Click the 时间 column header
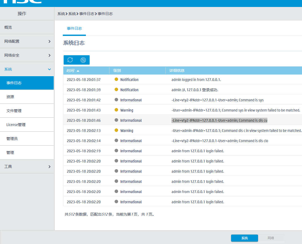 tap(86, 71)
